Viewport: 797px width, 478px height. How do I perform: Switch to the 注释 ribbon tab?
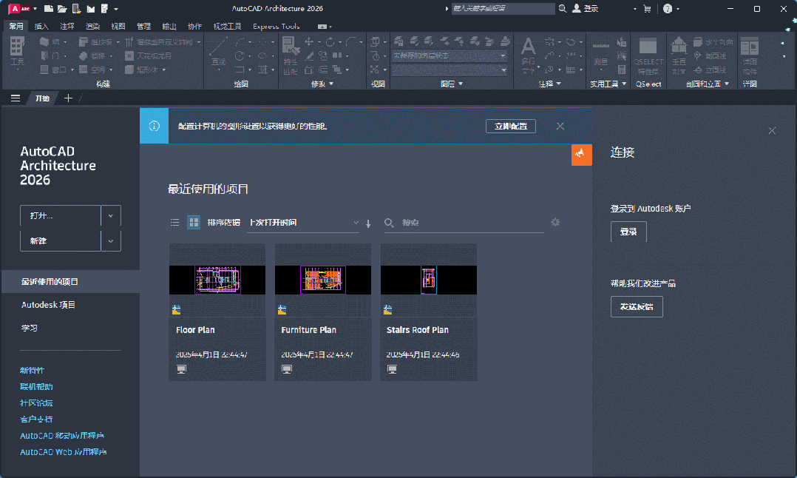tap(67, 26)
